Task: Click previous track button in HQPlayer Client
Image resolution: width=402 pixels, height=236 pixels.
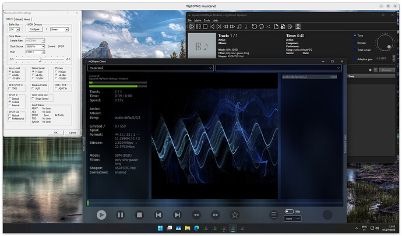Action: click(x=158, y=214)
